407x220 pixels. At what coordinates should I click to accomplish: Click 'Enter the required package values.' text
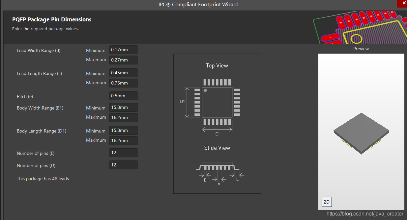tap(45, 29)
